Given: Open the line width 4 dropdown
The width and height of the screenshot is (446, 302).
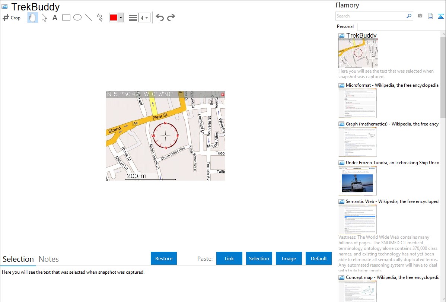Looking at the screenshot, I should (144, 18).
